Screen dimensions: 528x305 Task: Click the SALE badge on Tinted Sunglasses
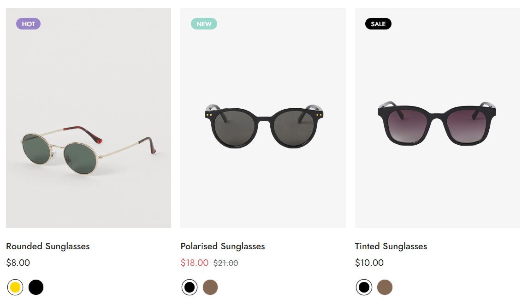pyautogui.click(x=378, y=24)
